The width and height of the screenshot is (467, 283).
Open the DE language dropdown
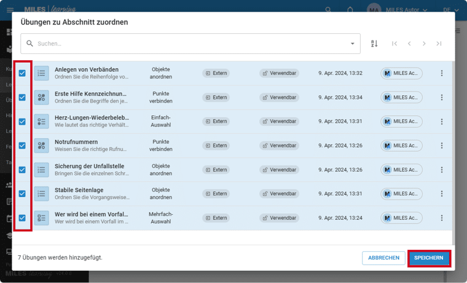tap(450, 10)
